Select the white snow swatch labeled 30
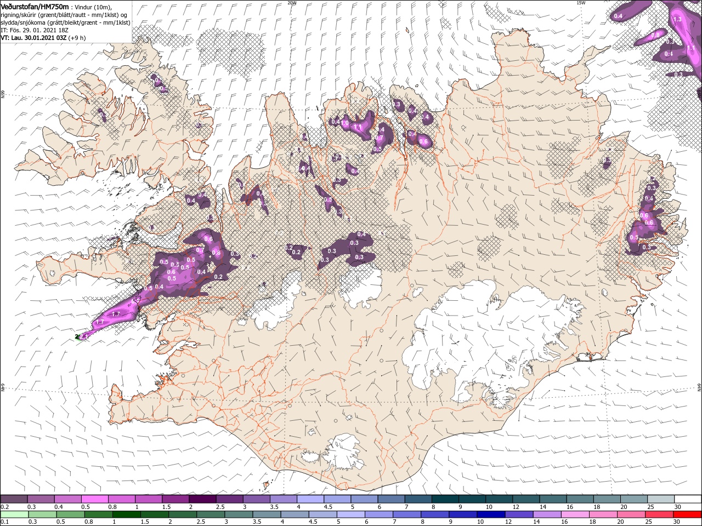 [688, 499]
